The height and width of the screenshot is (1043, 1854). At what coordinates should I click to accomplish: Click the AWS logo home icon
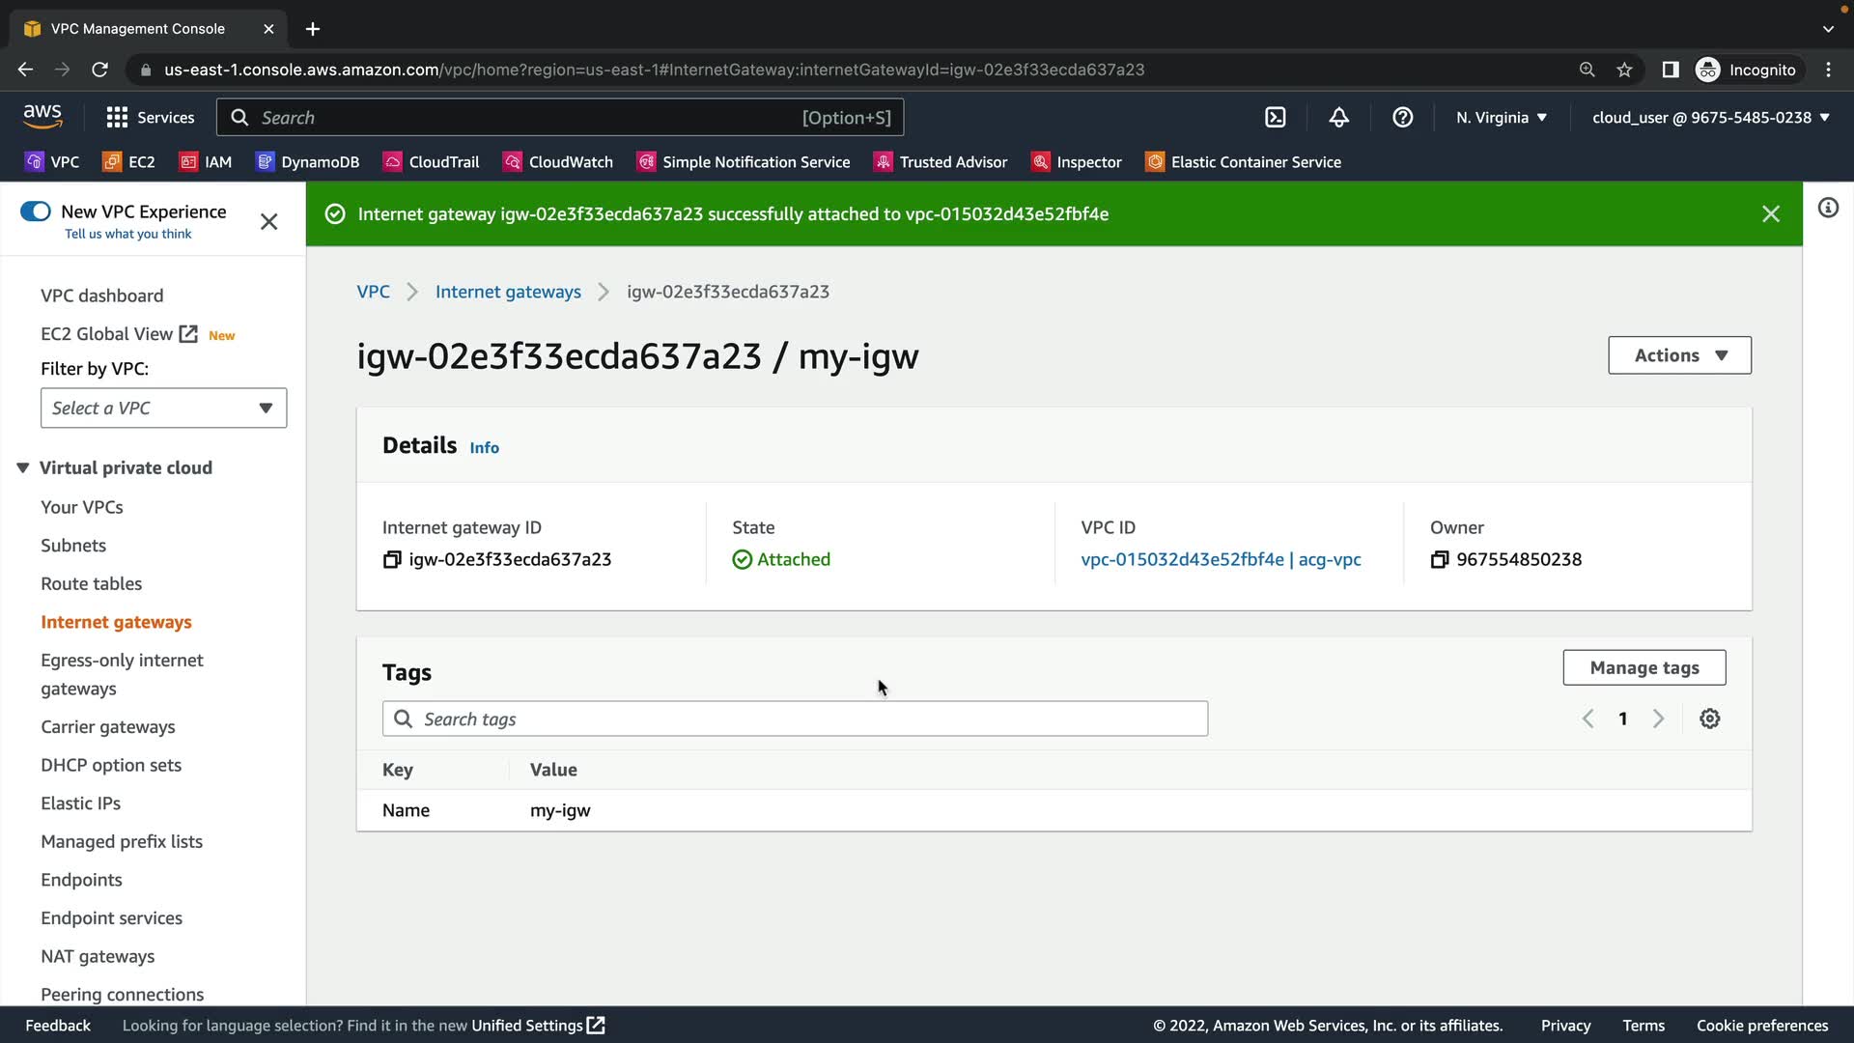click(x=42, y=117)
